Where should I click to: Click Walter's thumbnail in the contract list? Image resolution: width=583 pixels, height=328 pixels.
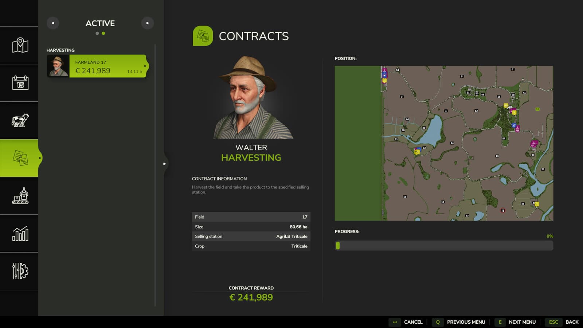(x=58, y=66)
